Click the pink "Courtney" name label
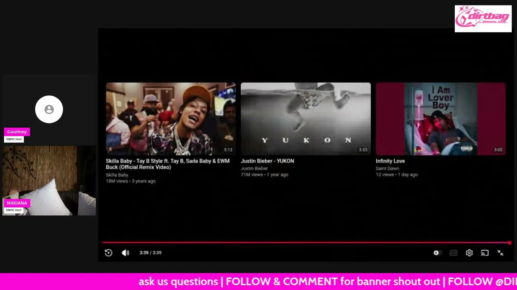The height and width of the screenshot is (290, 517). (17, 132)
